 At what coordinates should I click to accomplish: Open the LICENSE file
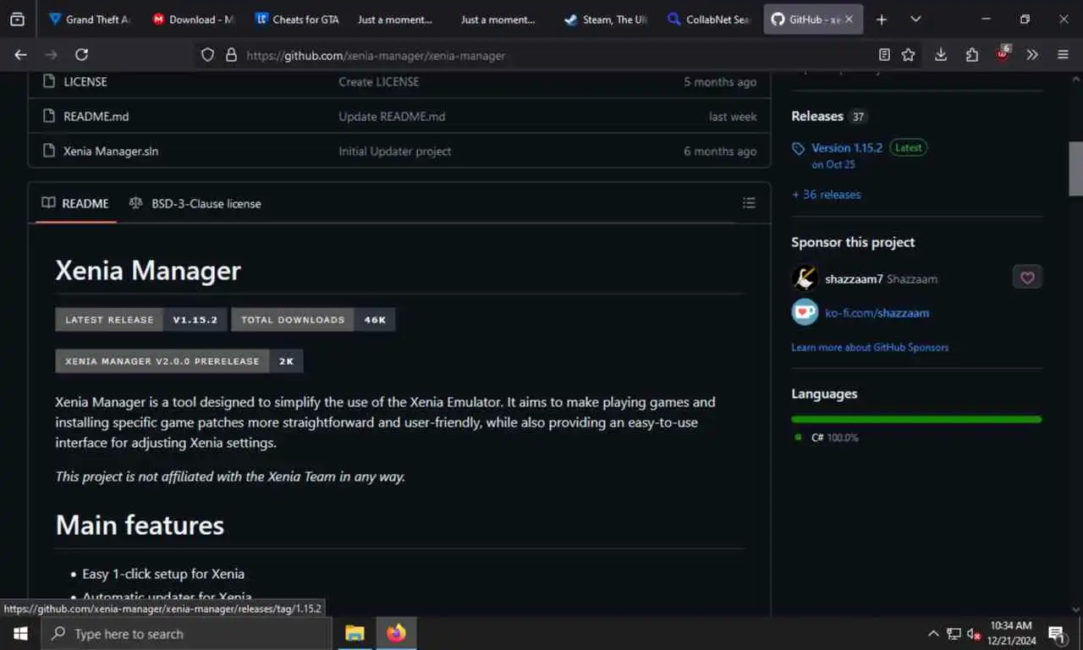pyautogui.click(x=85, y=81)
